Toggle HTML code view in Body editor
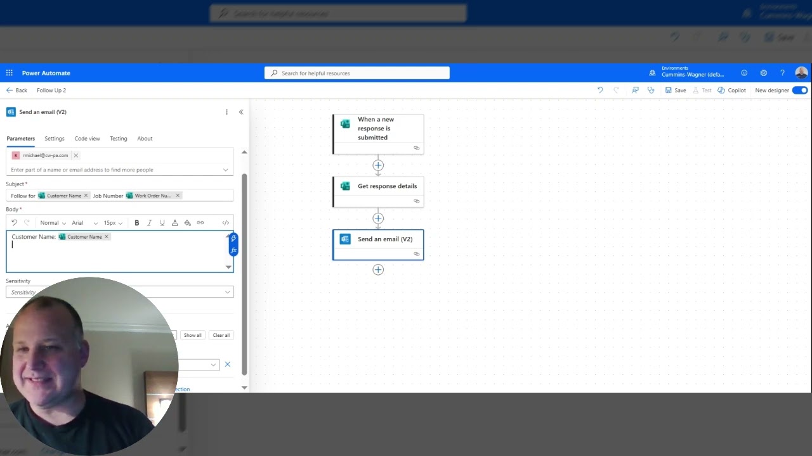The width and height of the screenshot is (812, 456). pos(225,223)
